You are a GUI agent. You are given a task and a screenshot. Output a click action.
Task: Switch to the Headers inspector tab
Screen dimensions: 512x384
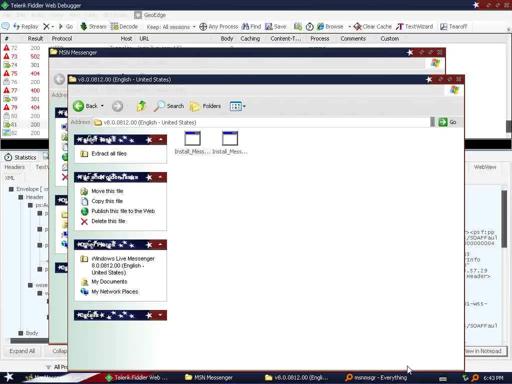point(14,167)
